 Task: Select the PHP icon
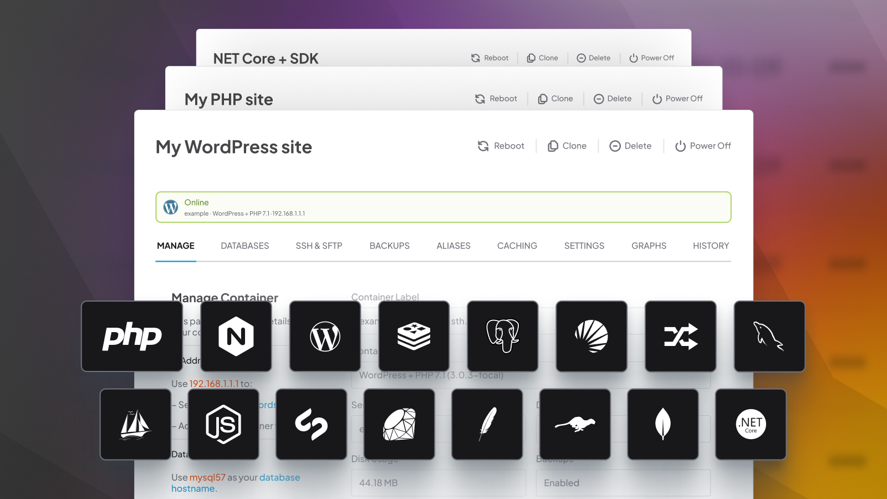coord(132,336)
